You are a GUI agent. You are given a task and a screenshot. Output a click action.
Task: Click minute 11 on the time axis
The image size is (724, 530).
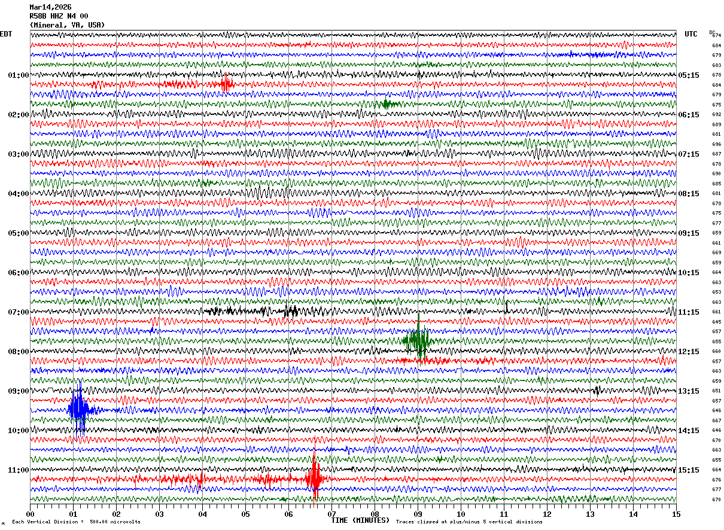click(x=504, y=514)
